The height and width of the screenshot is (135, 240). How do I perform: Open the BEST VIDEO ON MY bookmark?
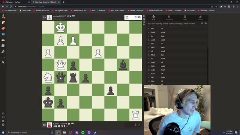click(117, 10)
